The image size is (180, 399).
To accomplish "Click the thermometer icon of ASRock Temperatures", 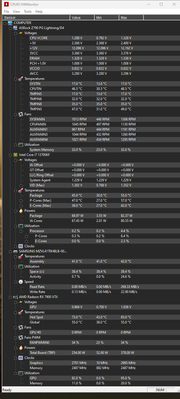I will click(x=20, y=79).
